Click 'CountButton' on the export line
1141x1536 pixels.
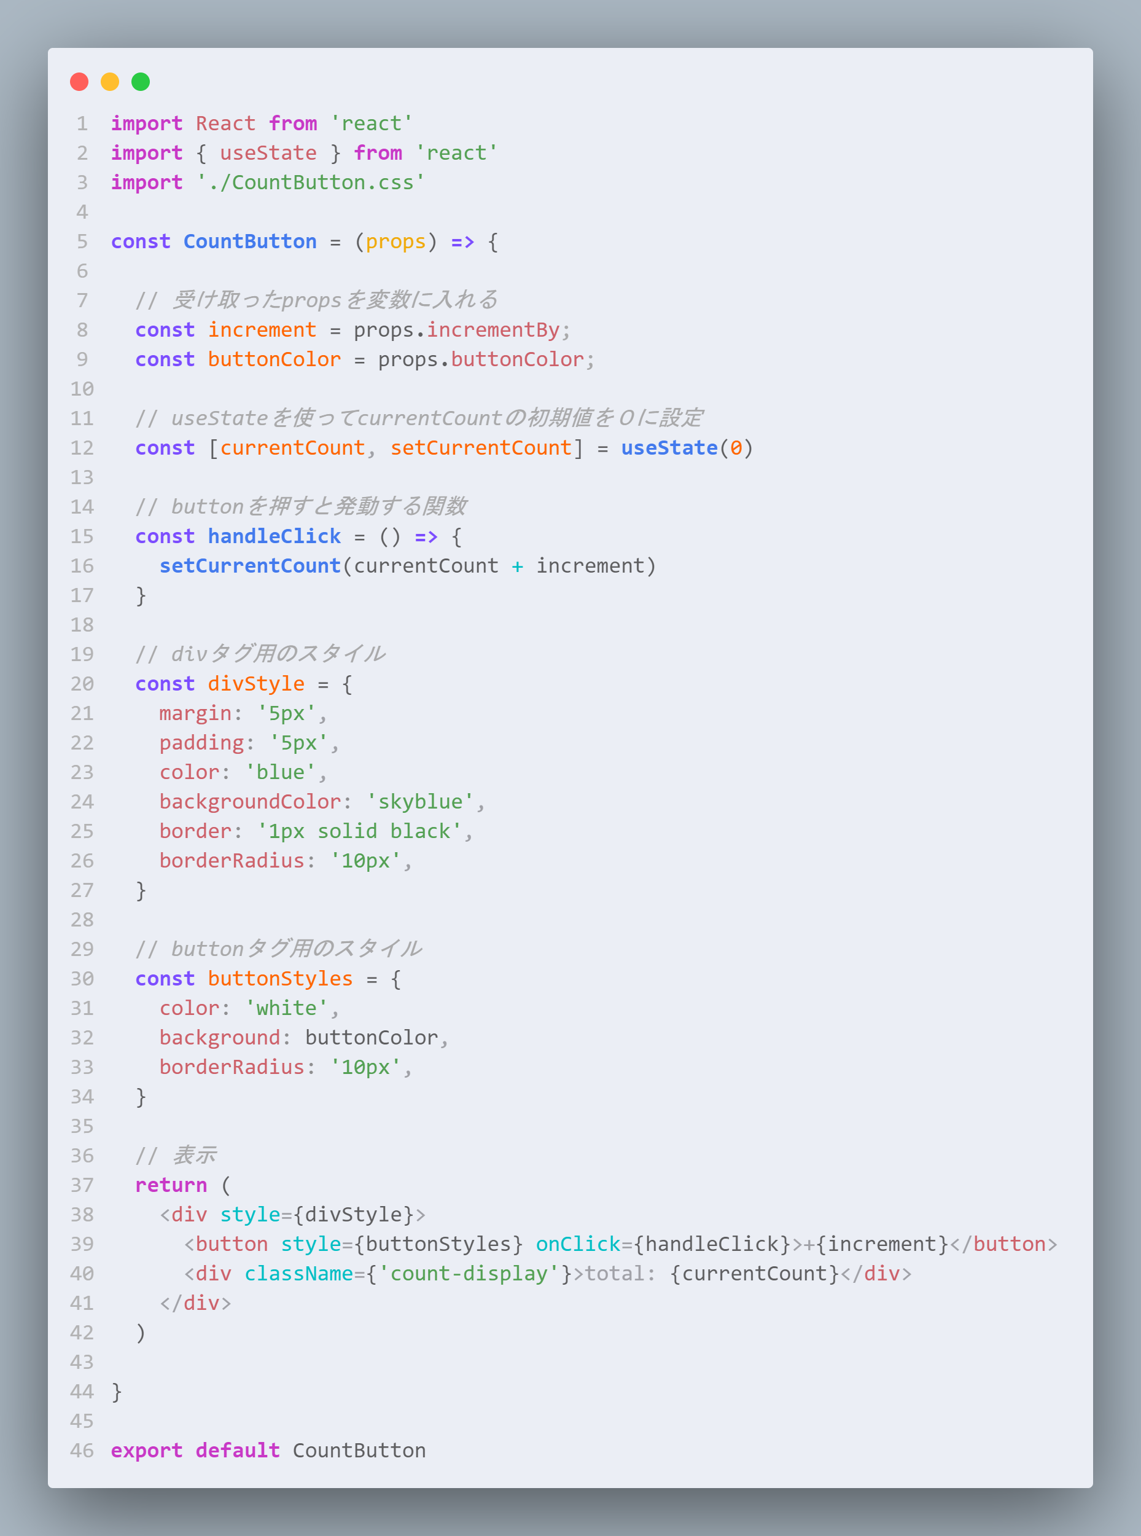point(359,1451)
